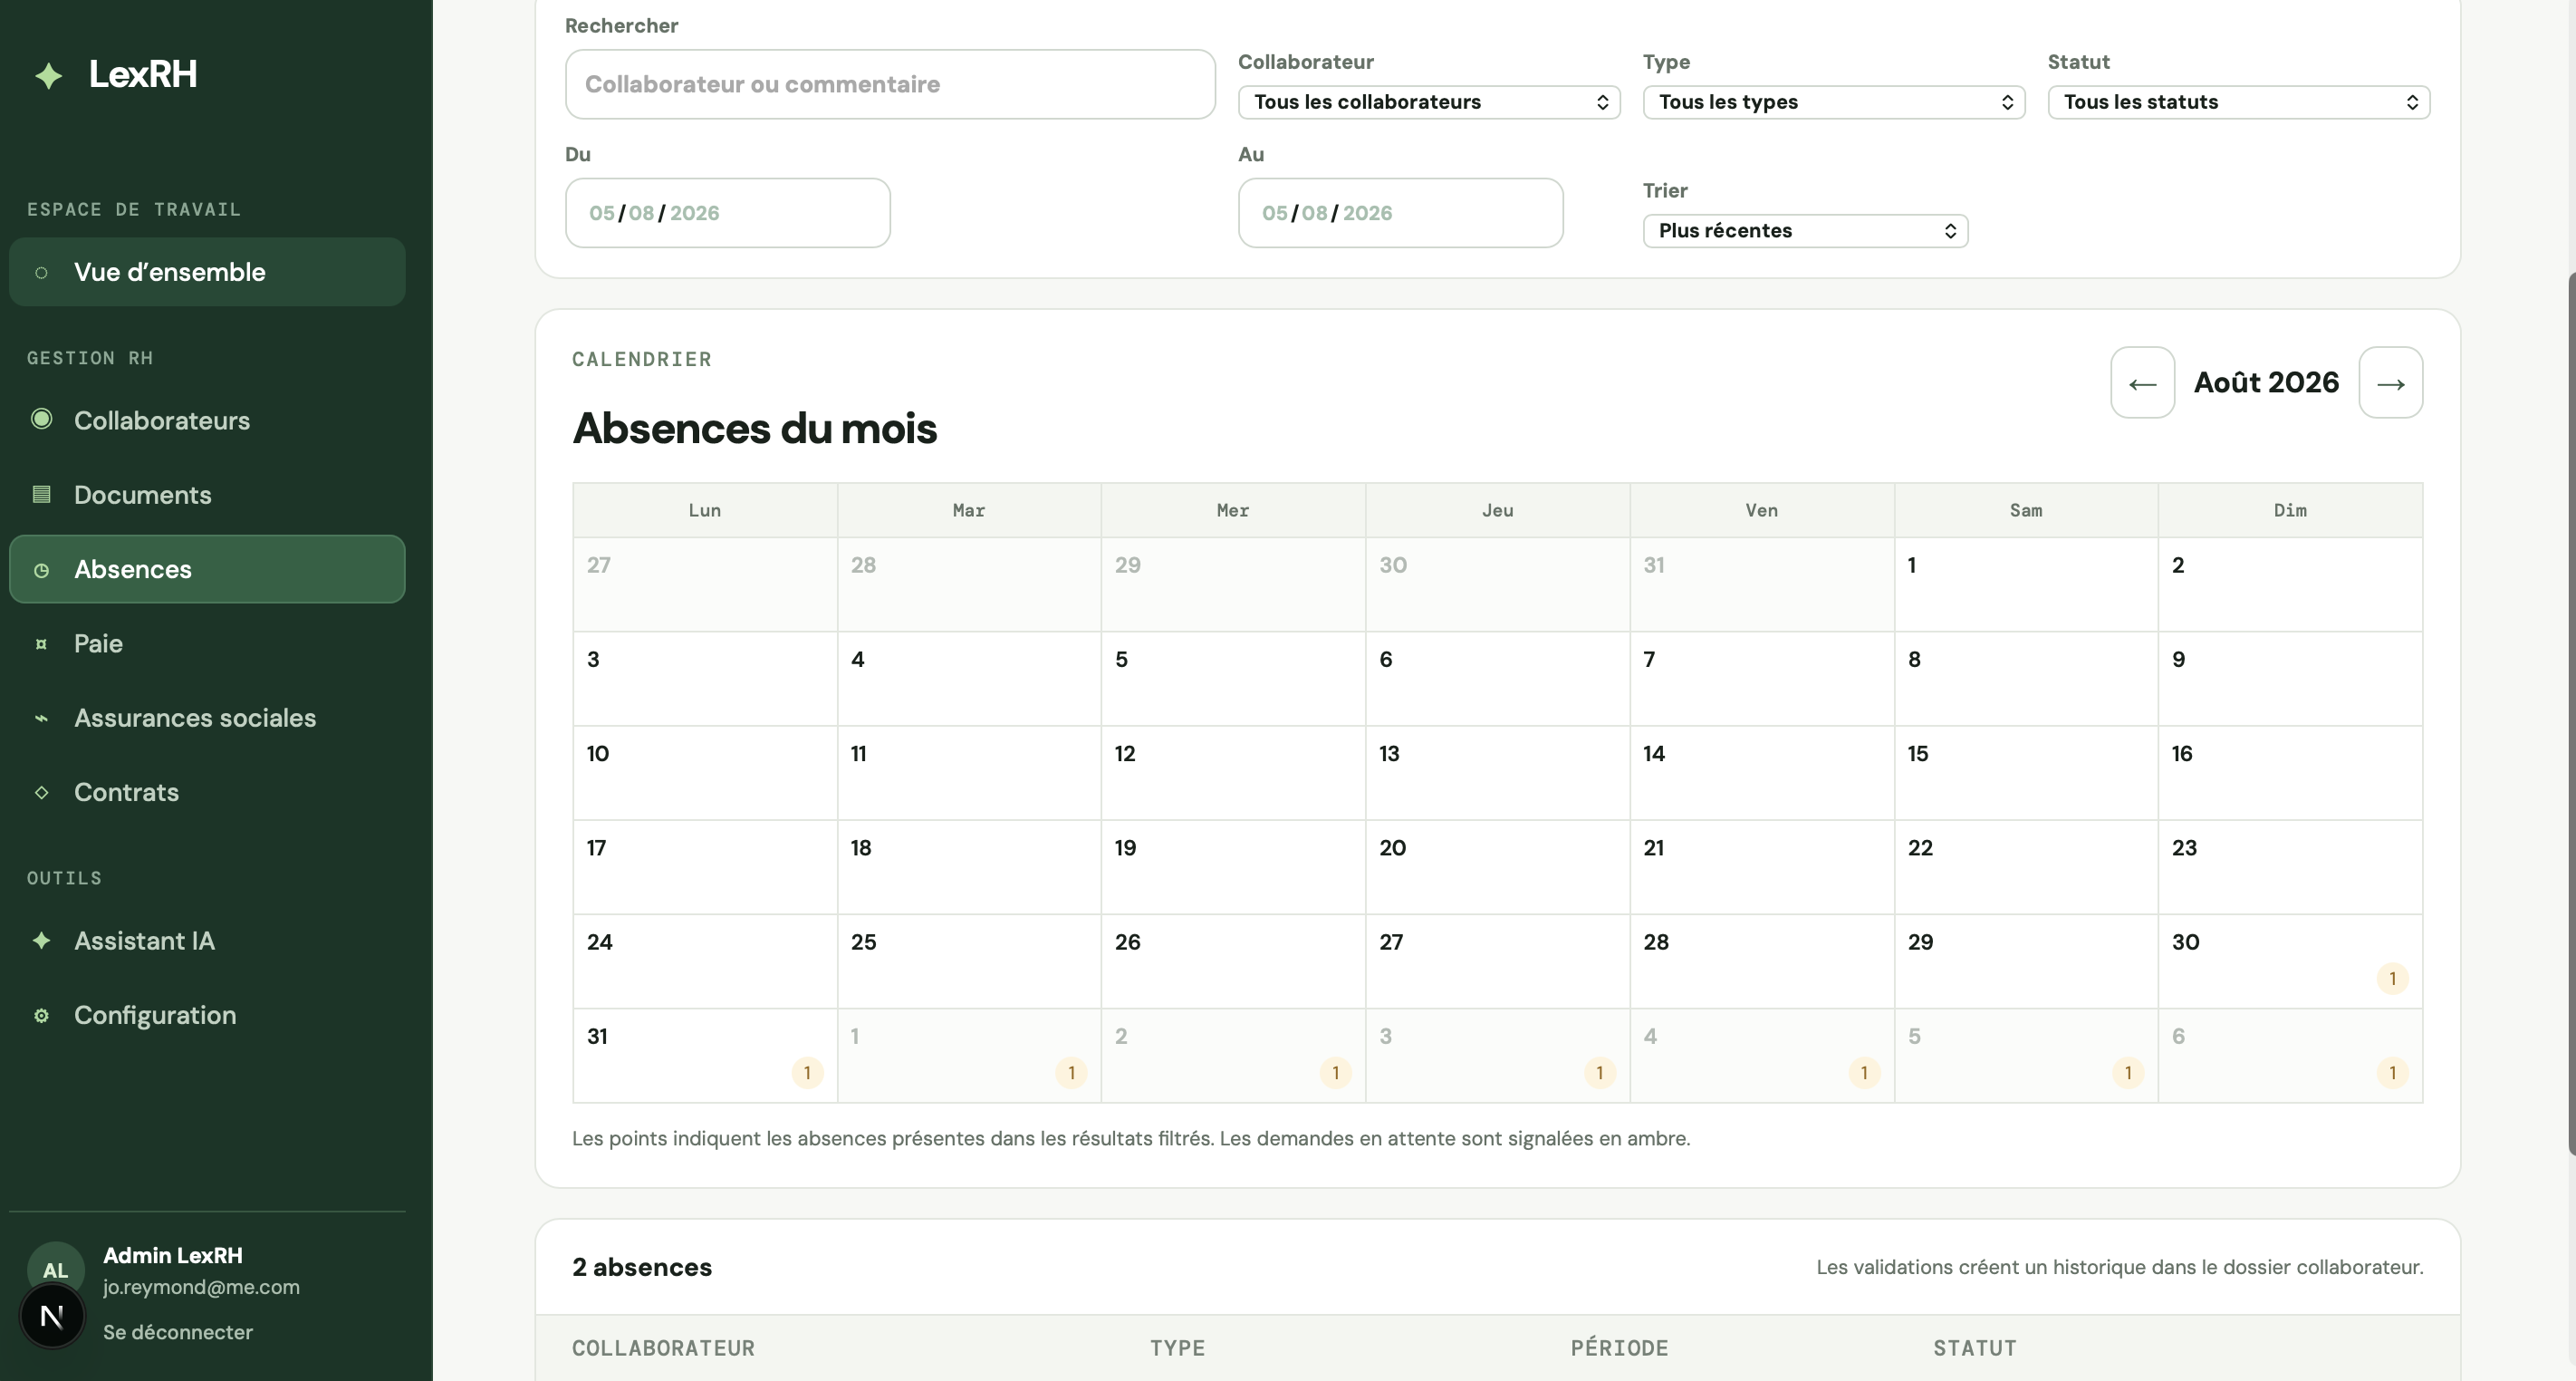
Task: Click the Du date field
Action: point(728,213)
